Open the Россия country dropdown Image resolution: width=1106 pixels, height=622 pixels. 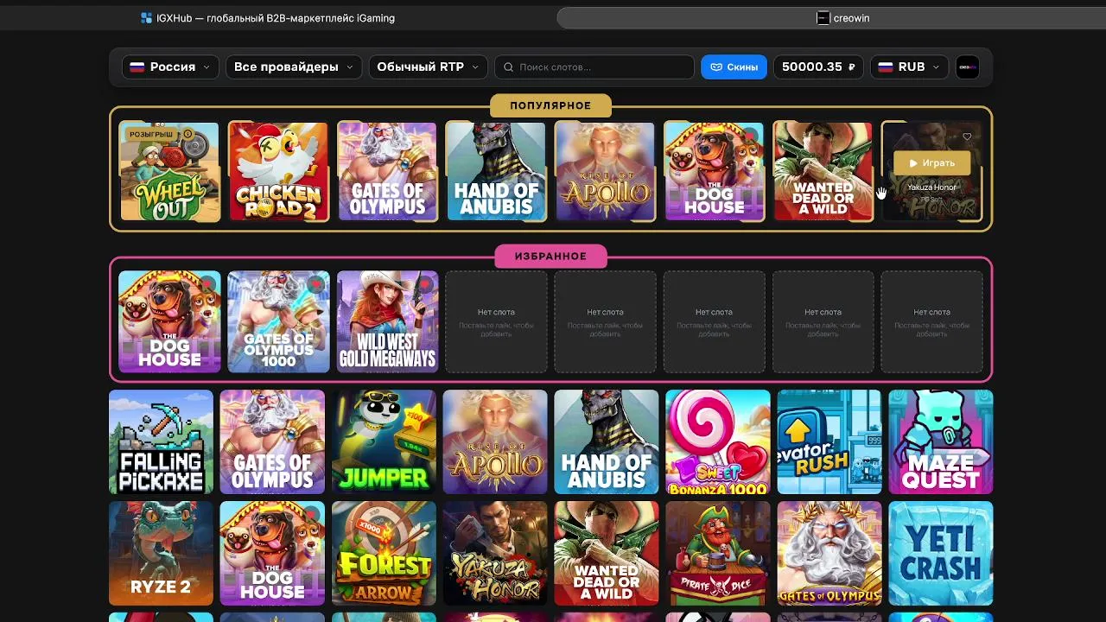click(170, 67)
